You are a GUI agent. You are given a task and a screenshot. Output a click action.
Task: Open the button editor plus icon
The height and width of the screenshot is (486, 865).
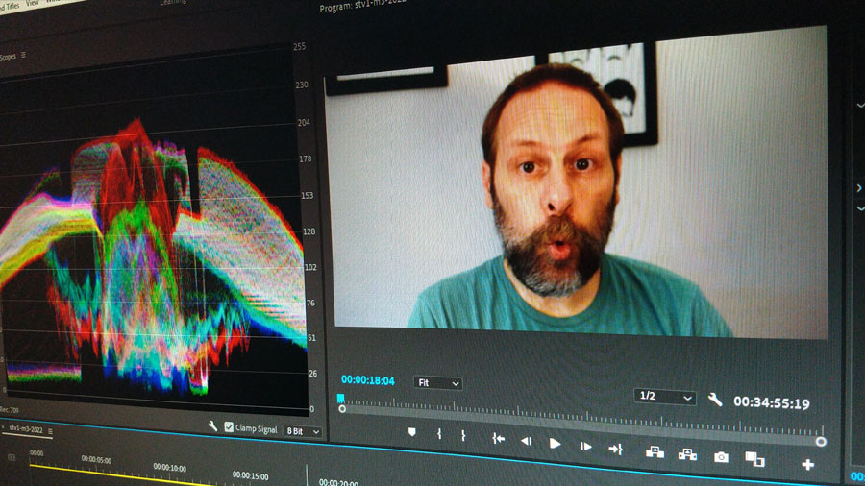coord(807,465)
